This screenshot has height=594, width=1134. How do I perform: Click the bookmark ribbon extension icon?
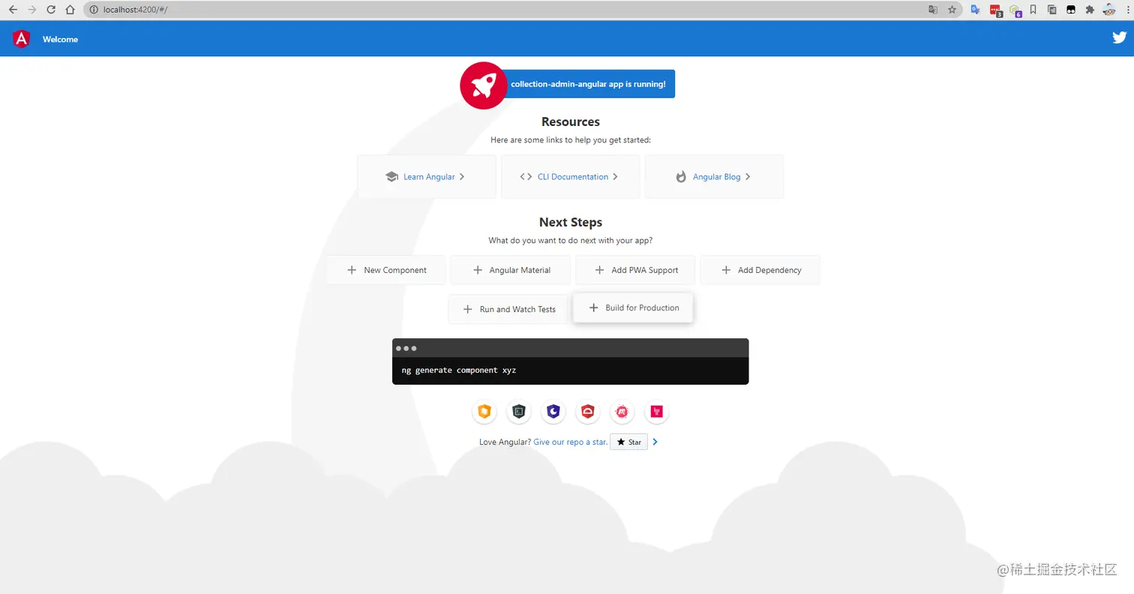click(x=1033, y=10)
